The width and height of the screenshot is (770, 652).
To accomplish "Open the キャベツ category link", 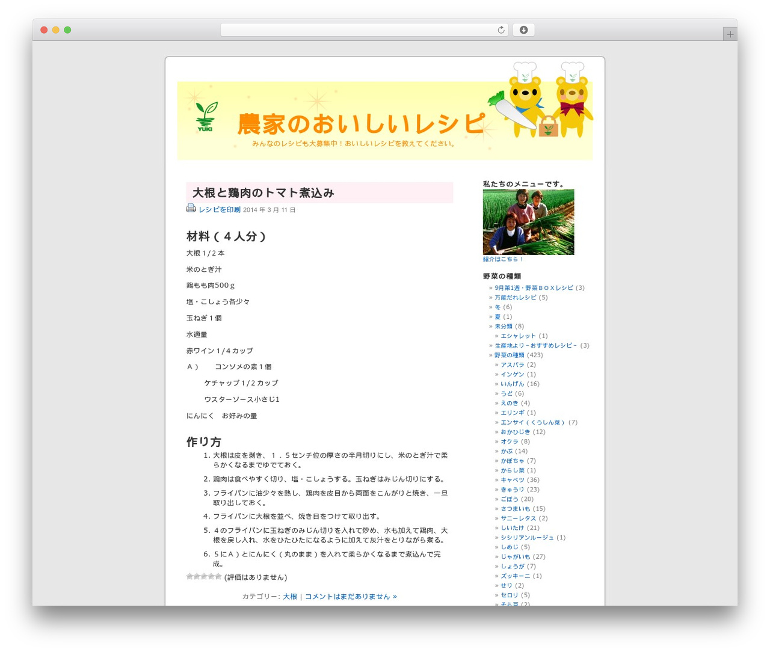I will point(513,481).
